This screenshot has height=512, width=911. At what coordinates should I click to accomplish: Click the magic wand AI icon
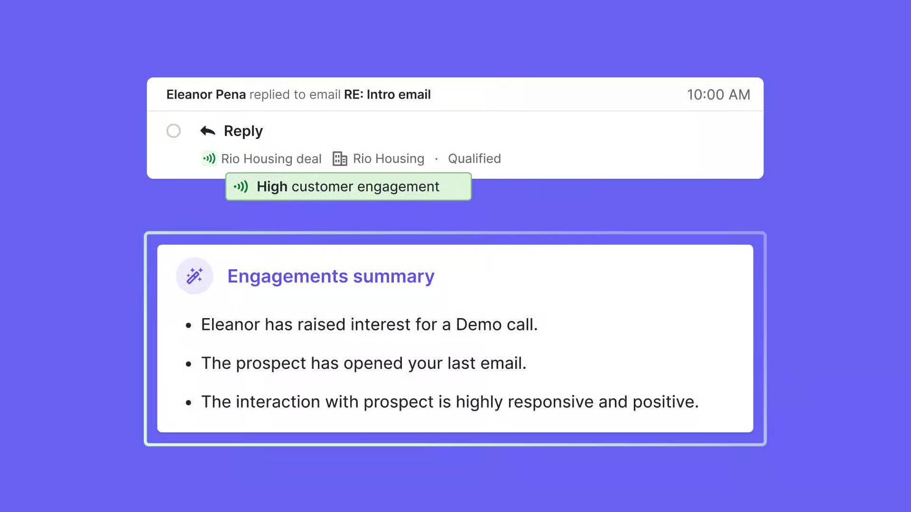[x=195, y=276]
